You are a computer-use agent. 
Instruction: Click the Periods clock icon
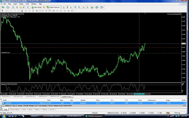tap(96, 7)
